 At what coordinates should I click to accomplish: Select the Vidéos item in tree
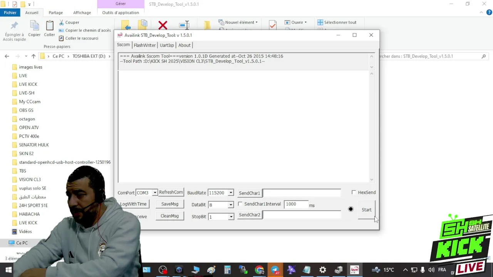point(25,232)
